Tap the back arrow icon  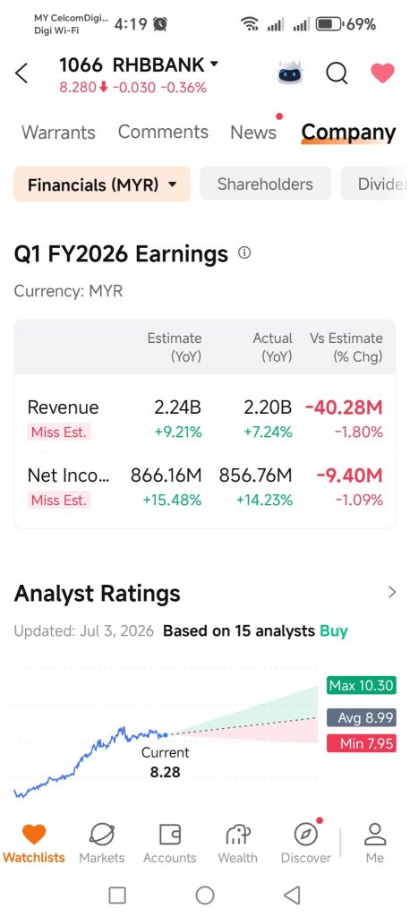[x=21, y=73]
